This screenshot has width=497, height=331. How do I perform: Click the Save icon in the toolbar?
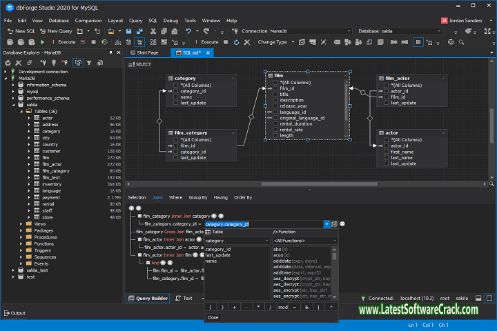click(128, 31)
